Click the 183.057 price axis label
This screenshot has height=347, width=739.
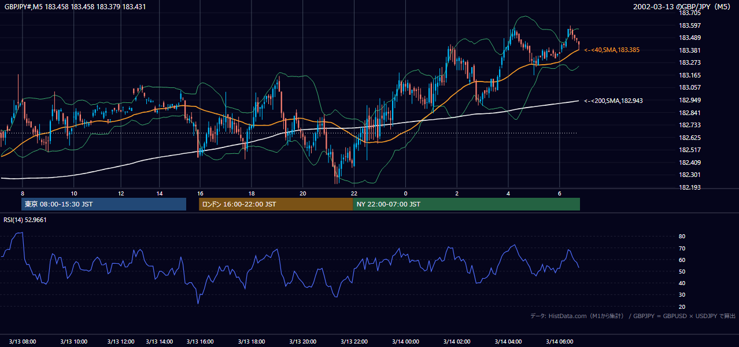689,88
